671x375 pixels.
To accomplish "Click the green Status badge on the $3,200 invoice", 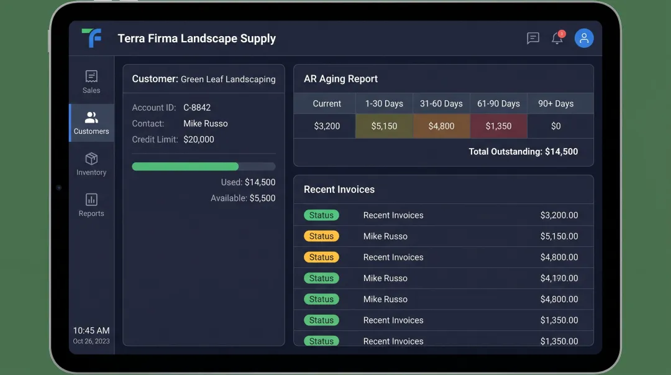I will (x=322, y=215).
